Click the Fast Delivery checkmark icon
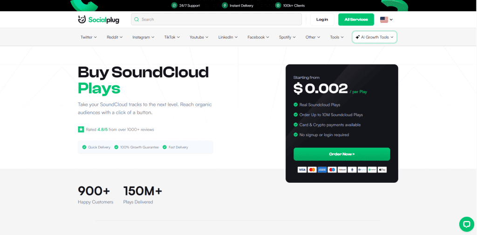 (x=164, y=147)
